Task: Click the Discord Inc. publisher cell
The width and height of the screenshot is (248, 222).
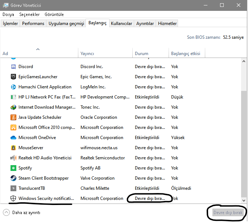Action: pyautogui.click(x=92, y=67)
